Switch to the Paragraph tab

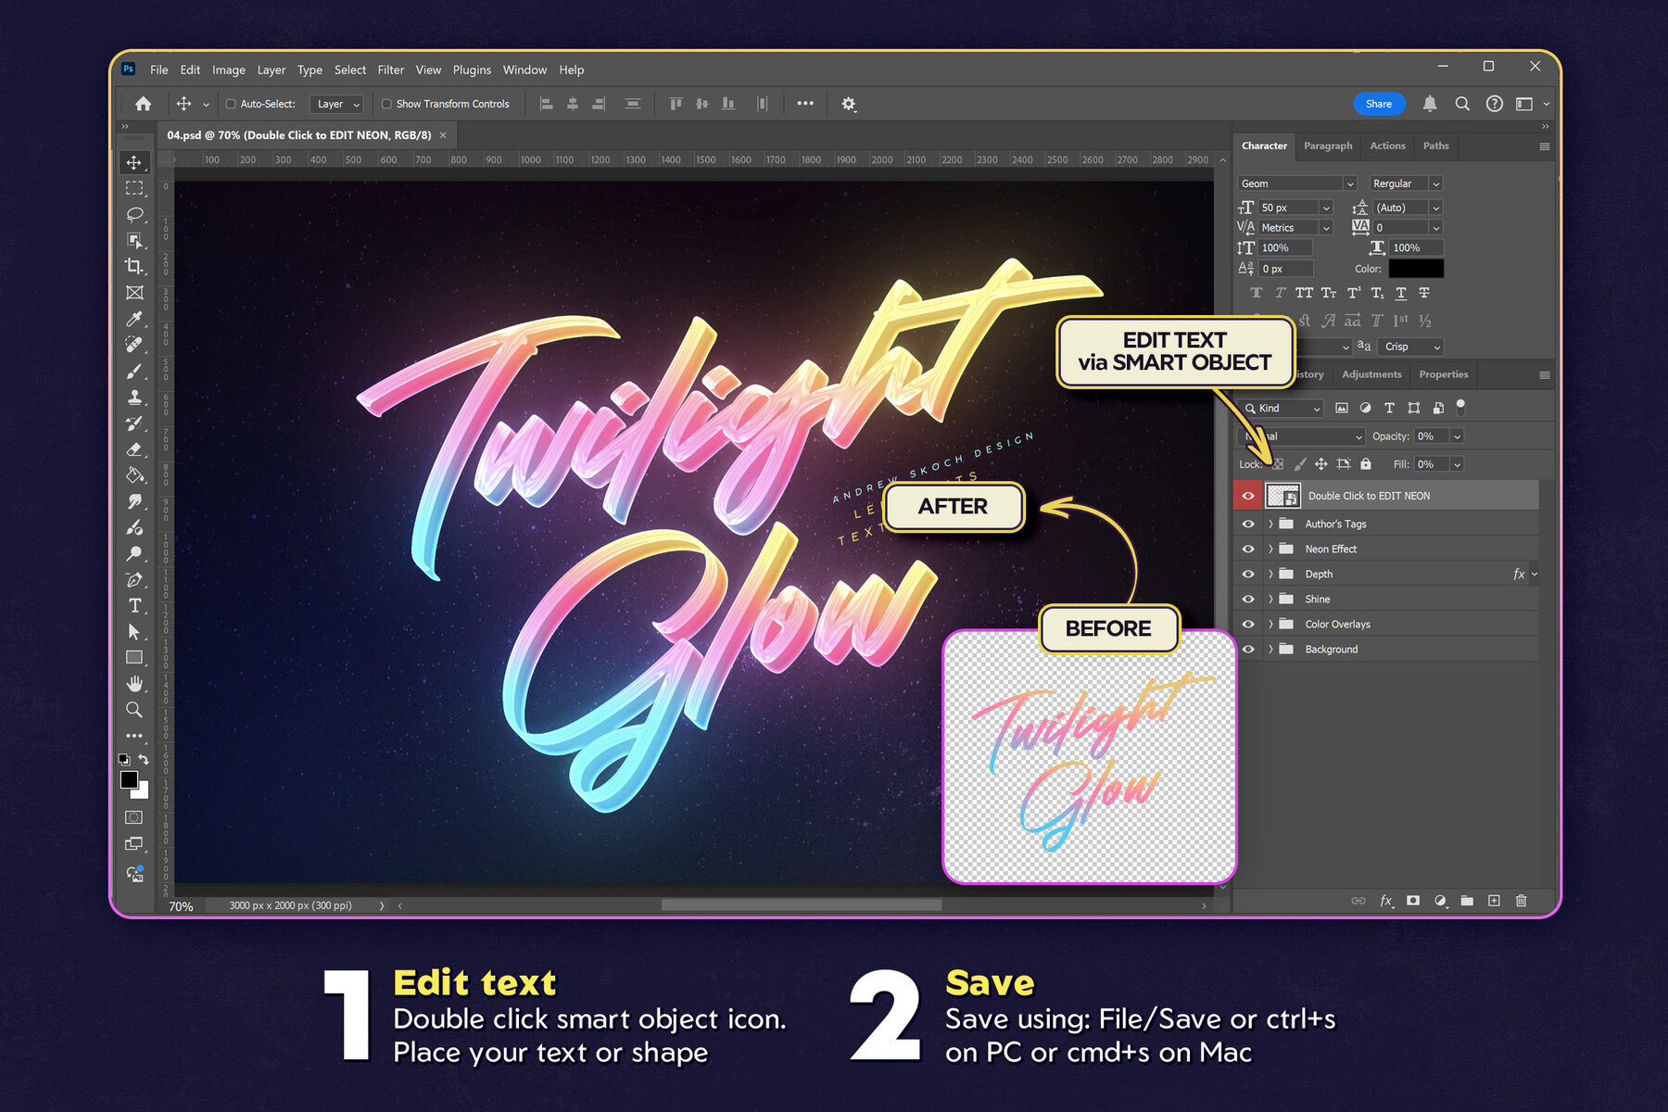tap(1328, 145)
